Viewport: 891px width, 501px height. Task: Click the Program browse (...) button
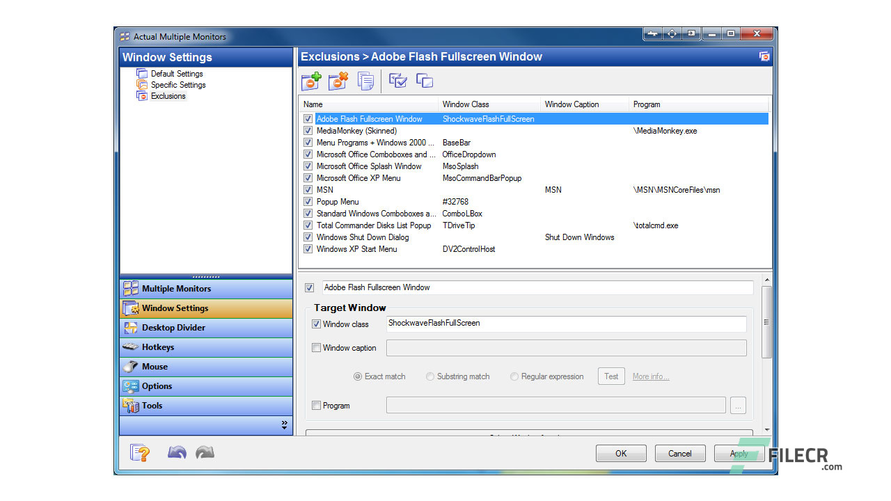(x=738, y=406)
